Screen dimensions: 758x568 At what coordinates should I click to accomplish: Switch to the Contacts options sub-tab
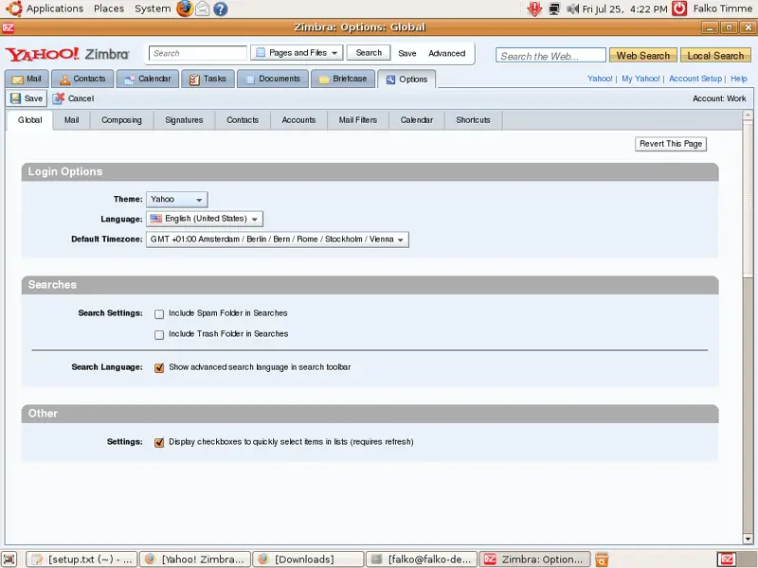pos(243,120)
